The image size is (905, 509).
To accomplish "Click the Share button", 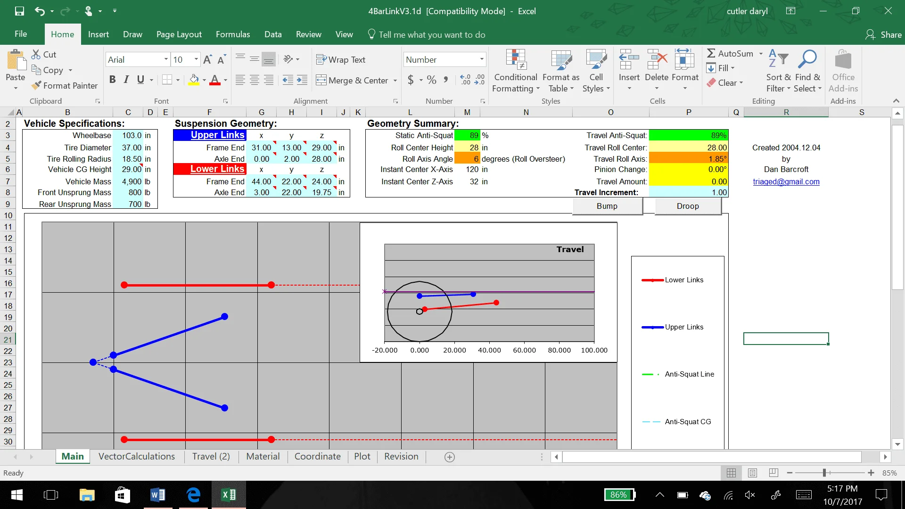I will (x=883, y=34).
